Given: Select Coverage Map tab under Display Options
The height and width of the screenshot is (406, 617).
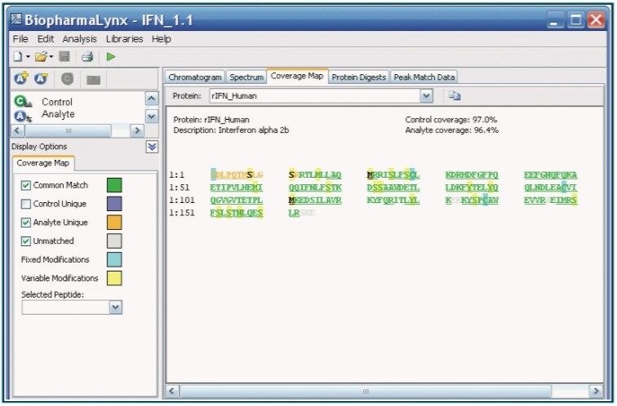Looking at the screenshot, I should pos(43,163).
